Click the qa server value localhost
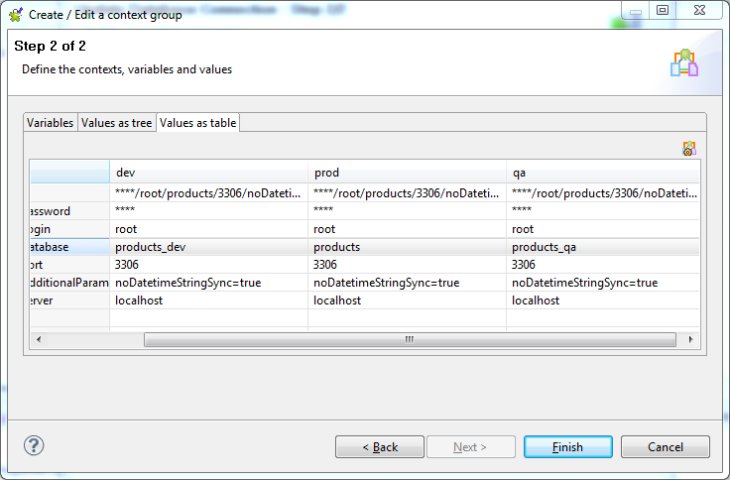Screen dimensions: 730x480 click(x=603, y=300)
